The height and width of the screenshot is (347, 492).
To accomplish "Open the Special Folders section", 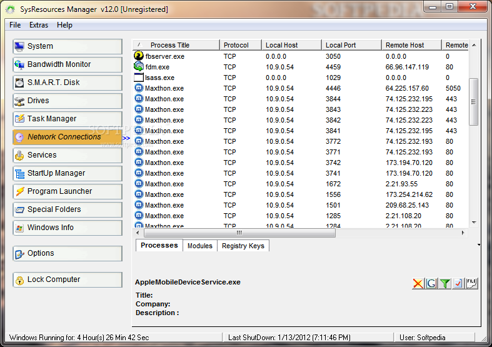I will click(x=68, y=209).
